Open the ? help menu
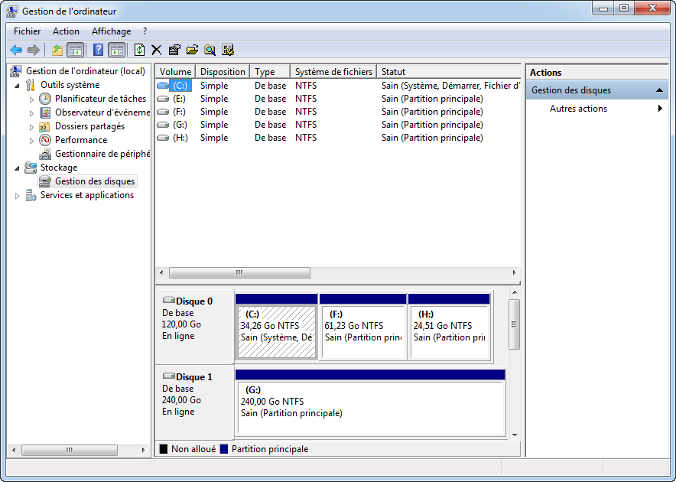The image size is (676, 482). [145, 31]
